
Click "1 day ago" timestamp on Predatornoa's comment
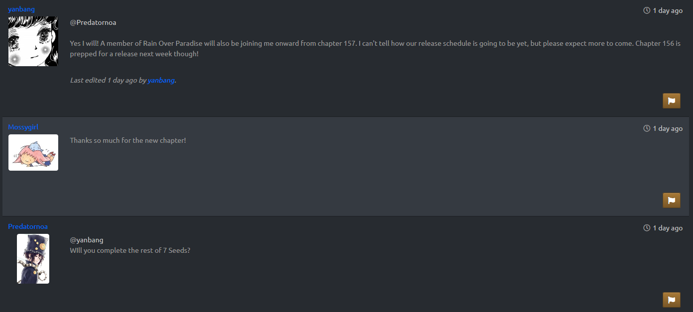pos(668,228)
